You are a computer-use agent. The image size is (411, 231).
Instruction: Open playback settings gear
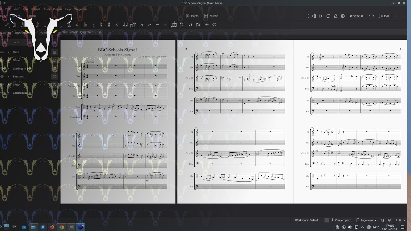click(343, 16)
